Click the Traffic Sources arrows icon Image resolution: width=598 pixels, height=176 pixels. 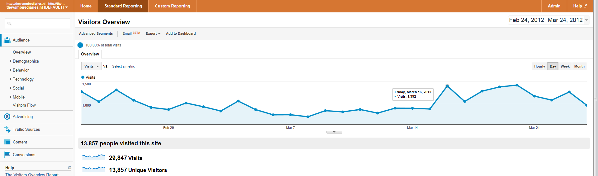[7, 129]
